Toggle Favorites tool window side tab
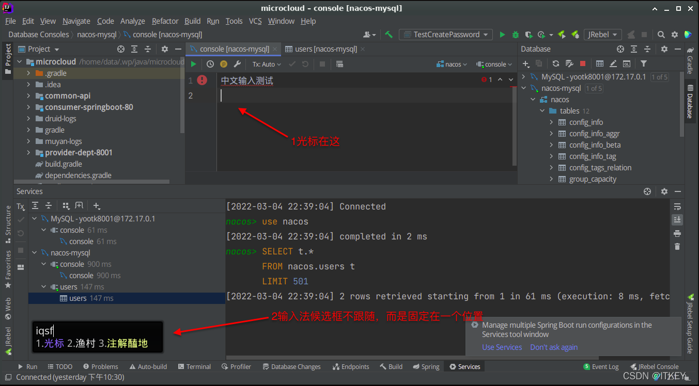This screenshot has height=386, width=699. (x=8, y=269)
